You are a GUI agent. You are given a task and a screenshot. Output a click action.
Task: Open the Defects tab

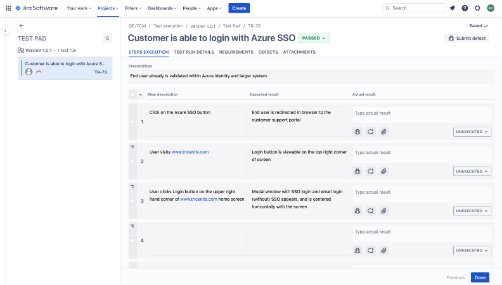268,52
